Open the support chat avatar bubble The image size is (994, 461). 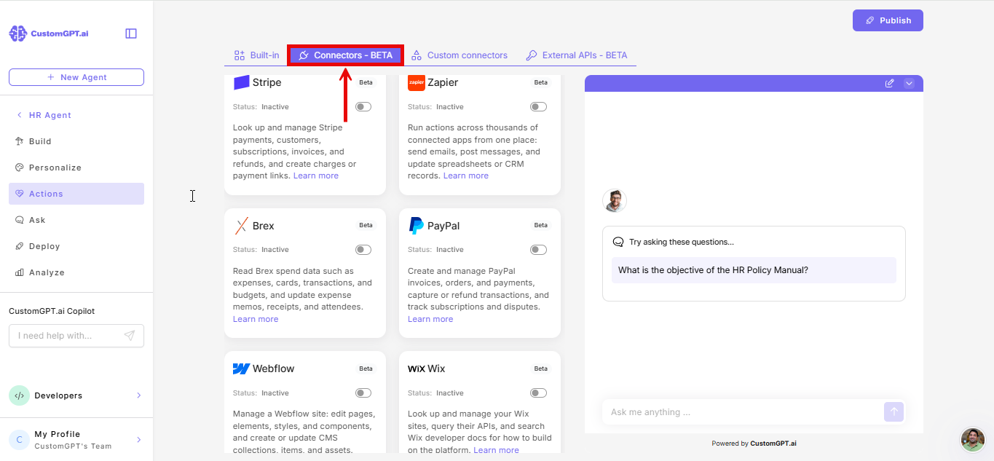(973, 439)
